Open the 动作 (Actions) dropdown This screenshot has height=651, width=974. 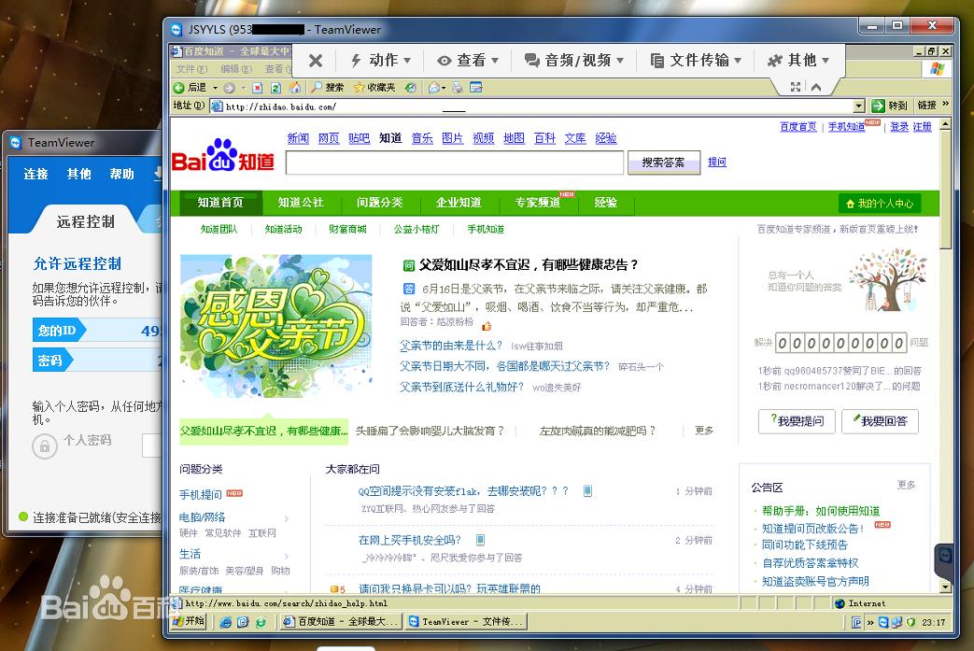coord(380,60)
